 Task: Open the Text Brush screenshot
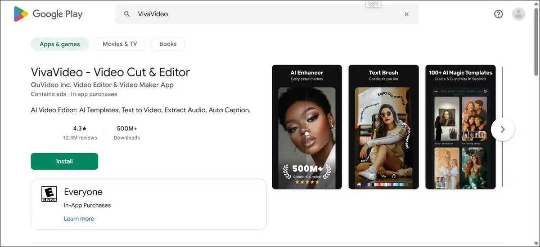[x=383, y=127]
